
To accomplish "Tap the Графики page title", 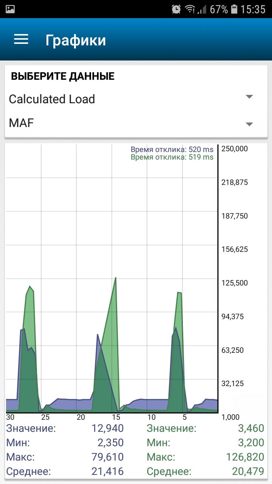I will (x=76, y=40).
